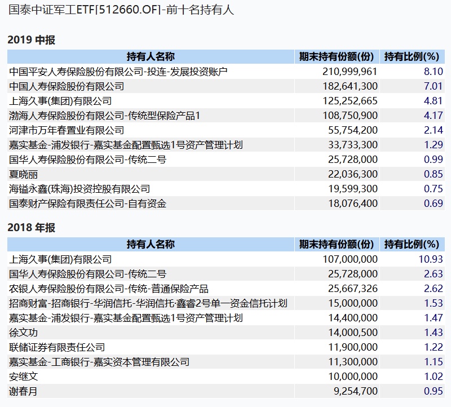This screenshot has height=407, width=451.
Task: Click share amount 18,076,400
Action: pos(353,203)
